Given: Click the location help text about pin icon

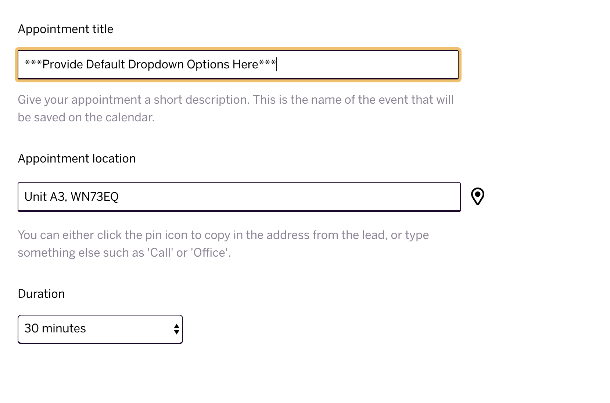Looking at the screenshot, I should pos(223,244).
